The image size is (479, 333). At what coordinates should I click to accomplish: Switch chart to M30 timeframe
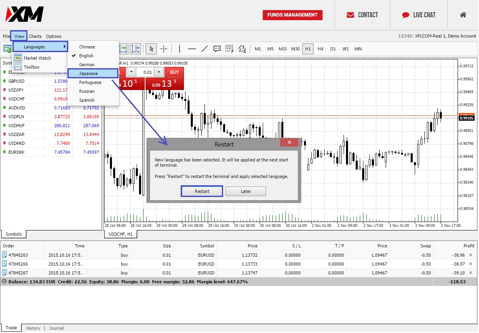tap(295, 49)
